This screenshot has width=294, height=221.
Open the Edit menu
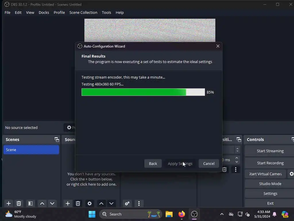coord(18,12)
